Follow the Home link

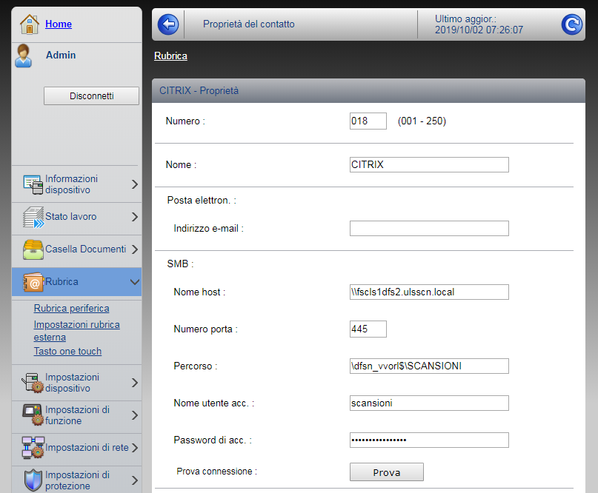pos(59,24)
